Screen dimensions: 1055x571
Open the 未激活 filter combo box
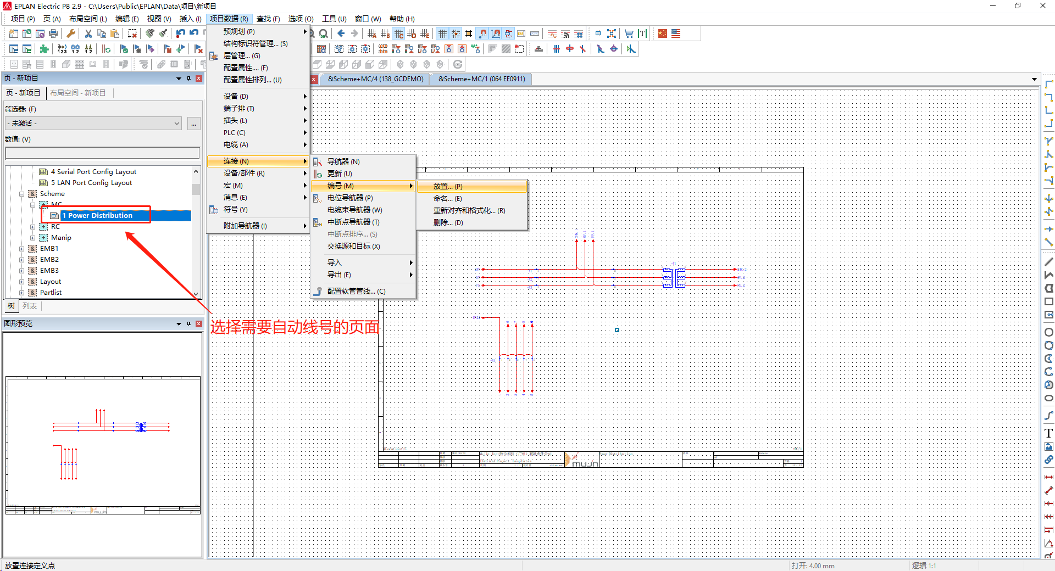[x=93, y=124]
